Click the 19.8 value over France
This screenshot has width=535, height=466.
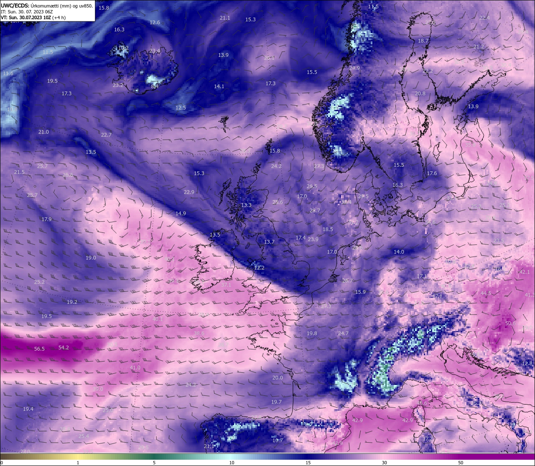(312, 334)
